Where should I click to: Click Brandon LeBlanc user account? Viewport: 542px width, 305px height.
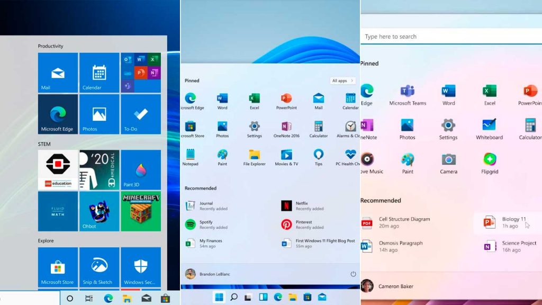click(x=207, y=274)
